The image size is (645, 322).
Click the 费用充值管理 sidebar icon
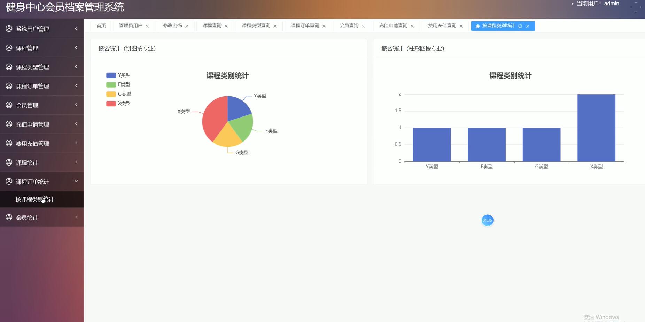pos(9,143)
